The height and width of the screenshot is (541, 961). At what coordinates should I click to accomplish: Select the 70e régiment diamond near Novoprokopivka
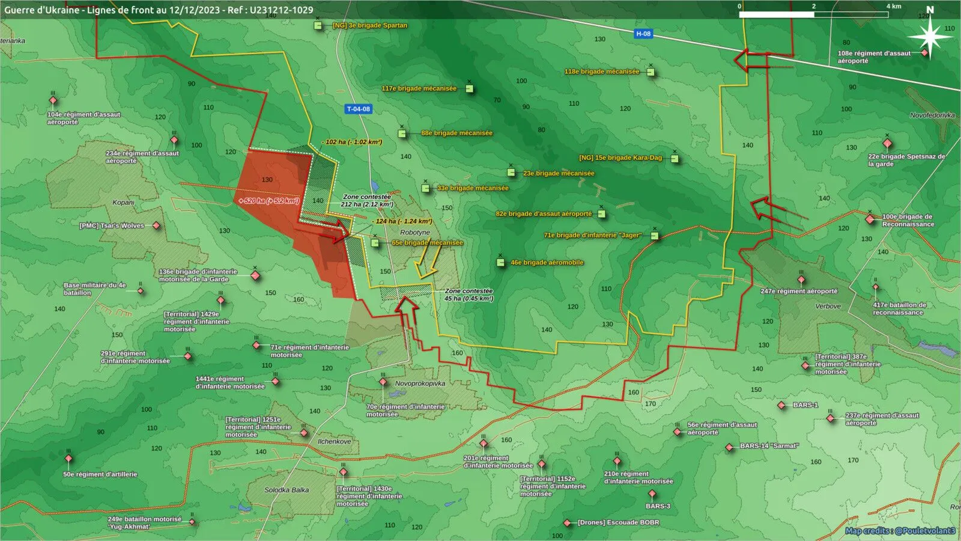tap(383, 382)
